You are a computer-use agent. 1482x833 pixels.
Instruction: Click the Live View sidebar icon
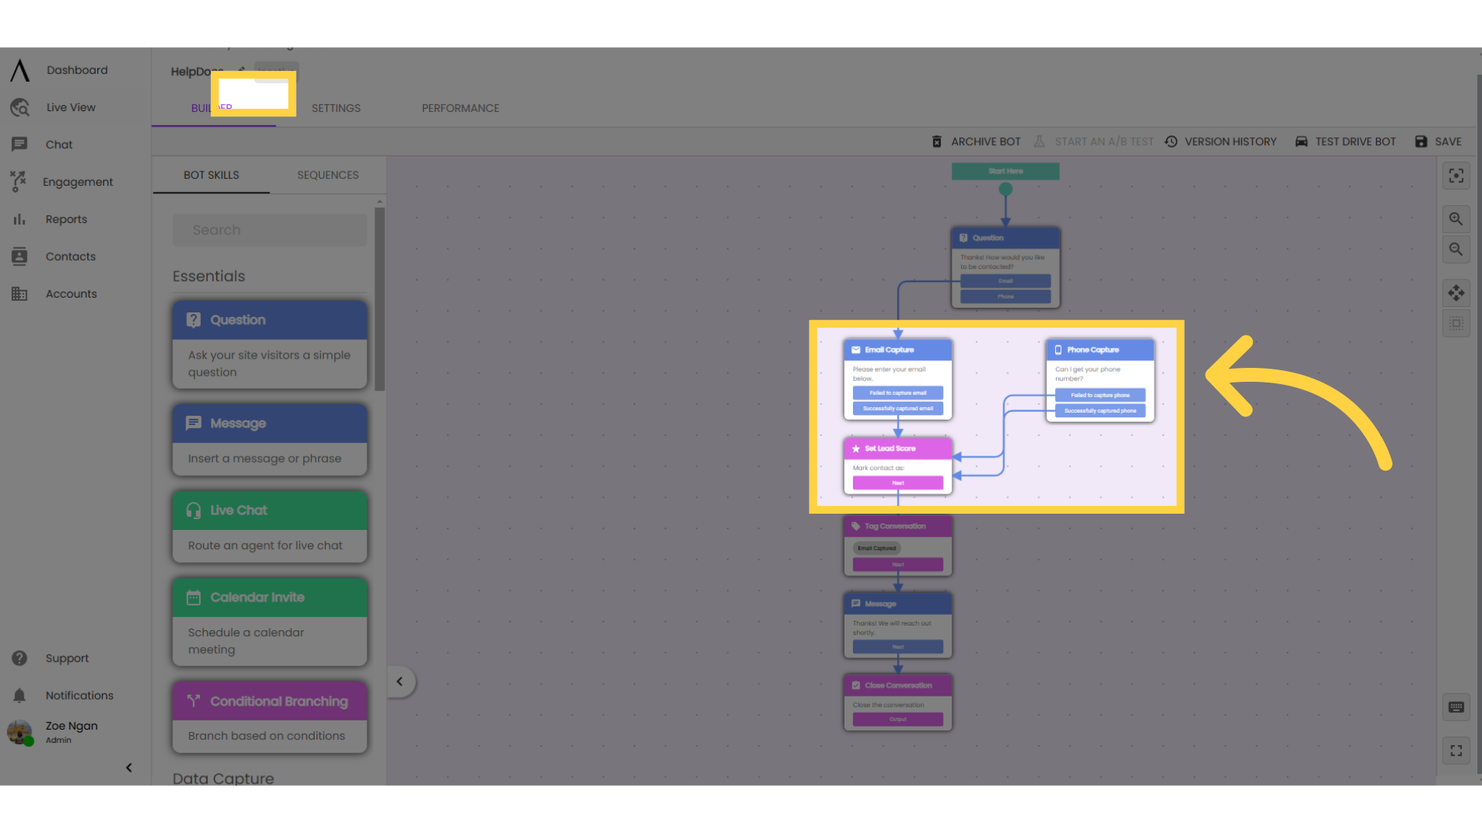pyautogui.click(x=19, y=106)
